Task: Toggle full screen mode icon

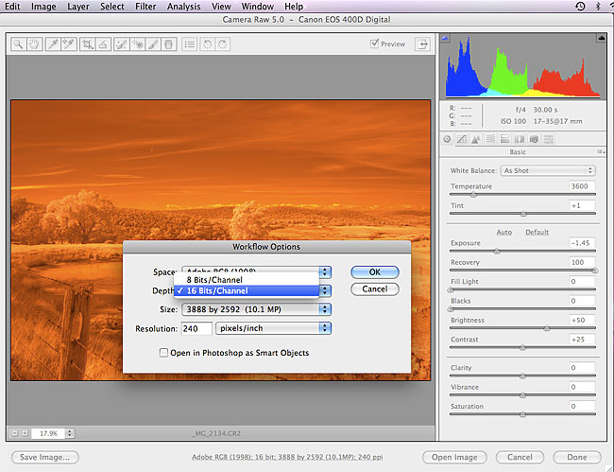Action: (x=422, y=44)
